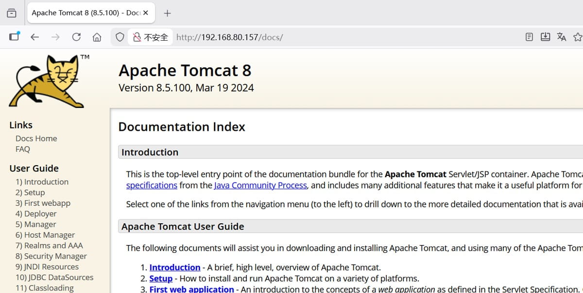This screenshot has height=293, width=583.
Task: Click the not-secure connection indicator
Action: [151, 37]
